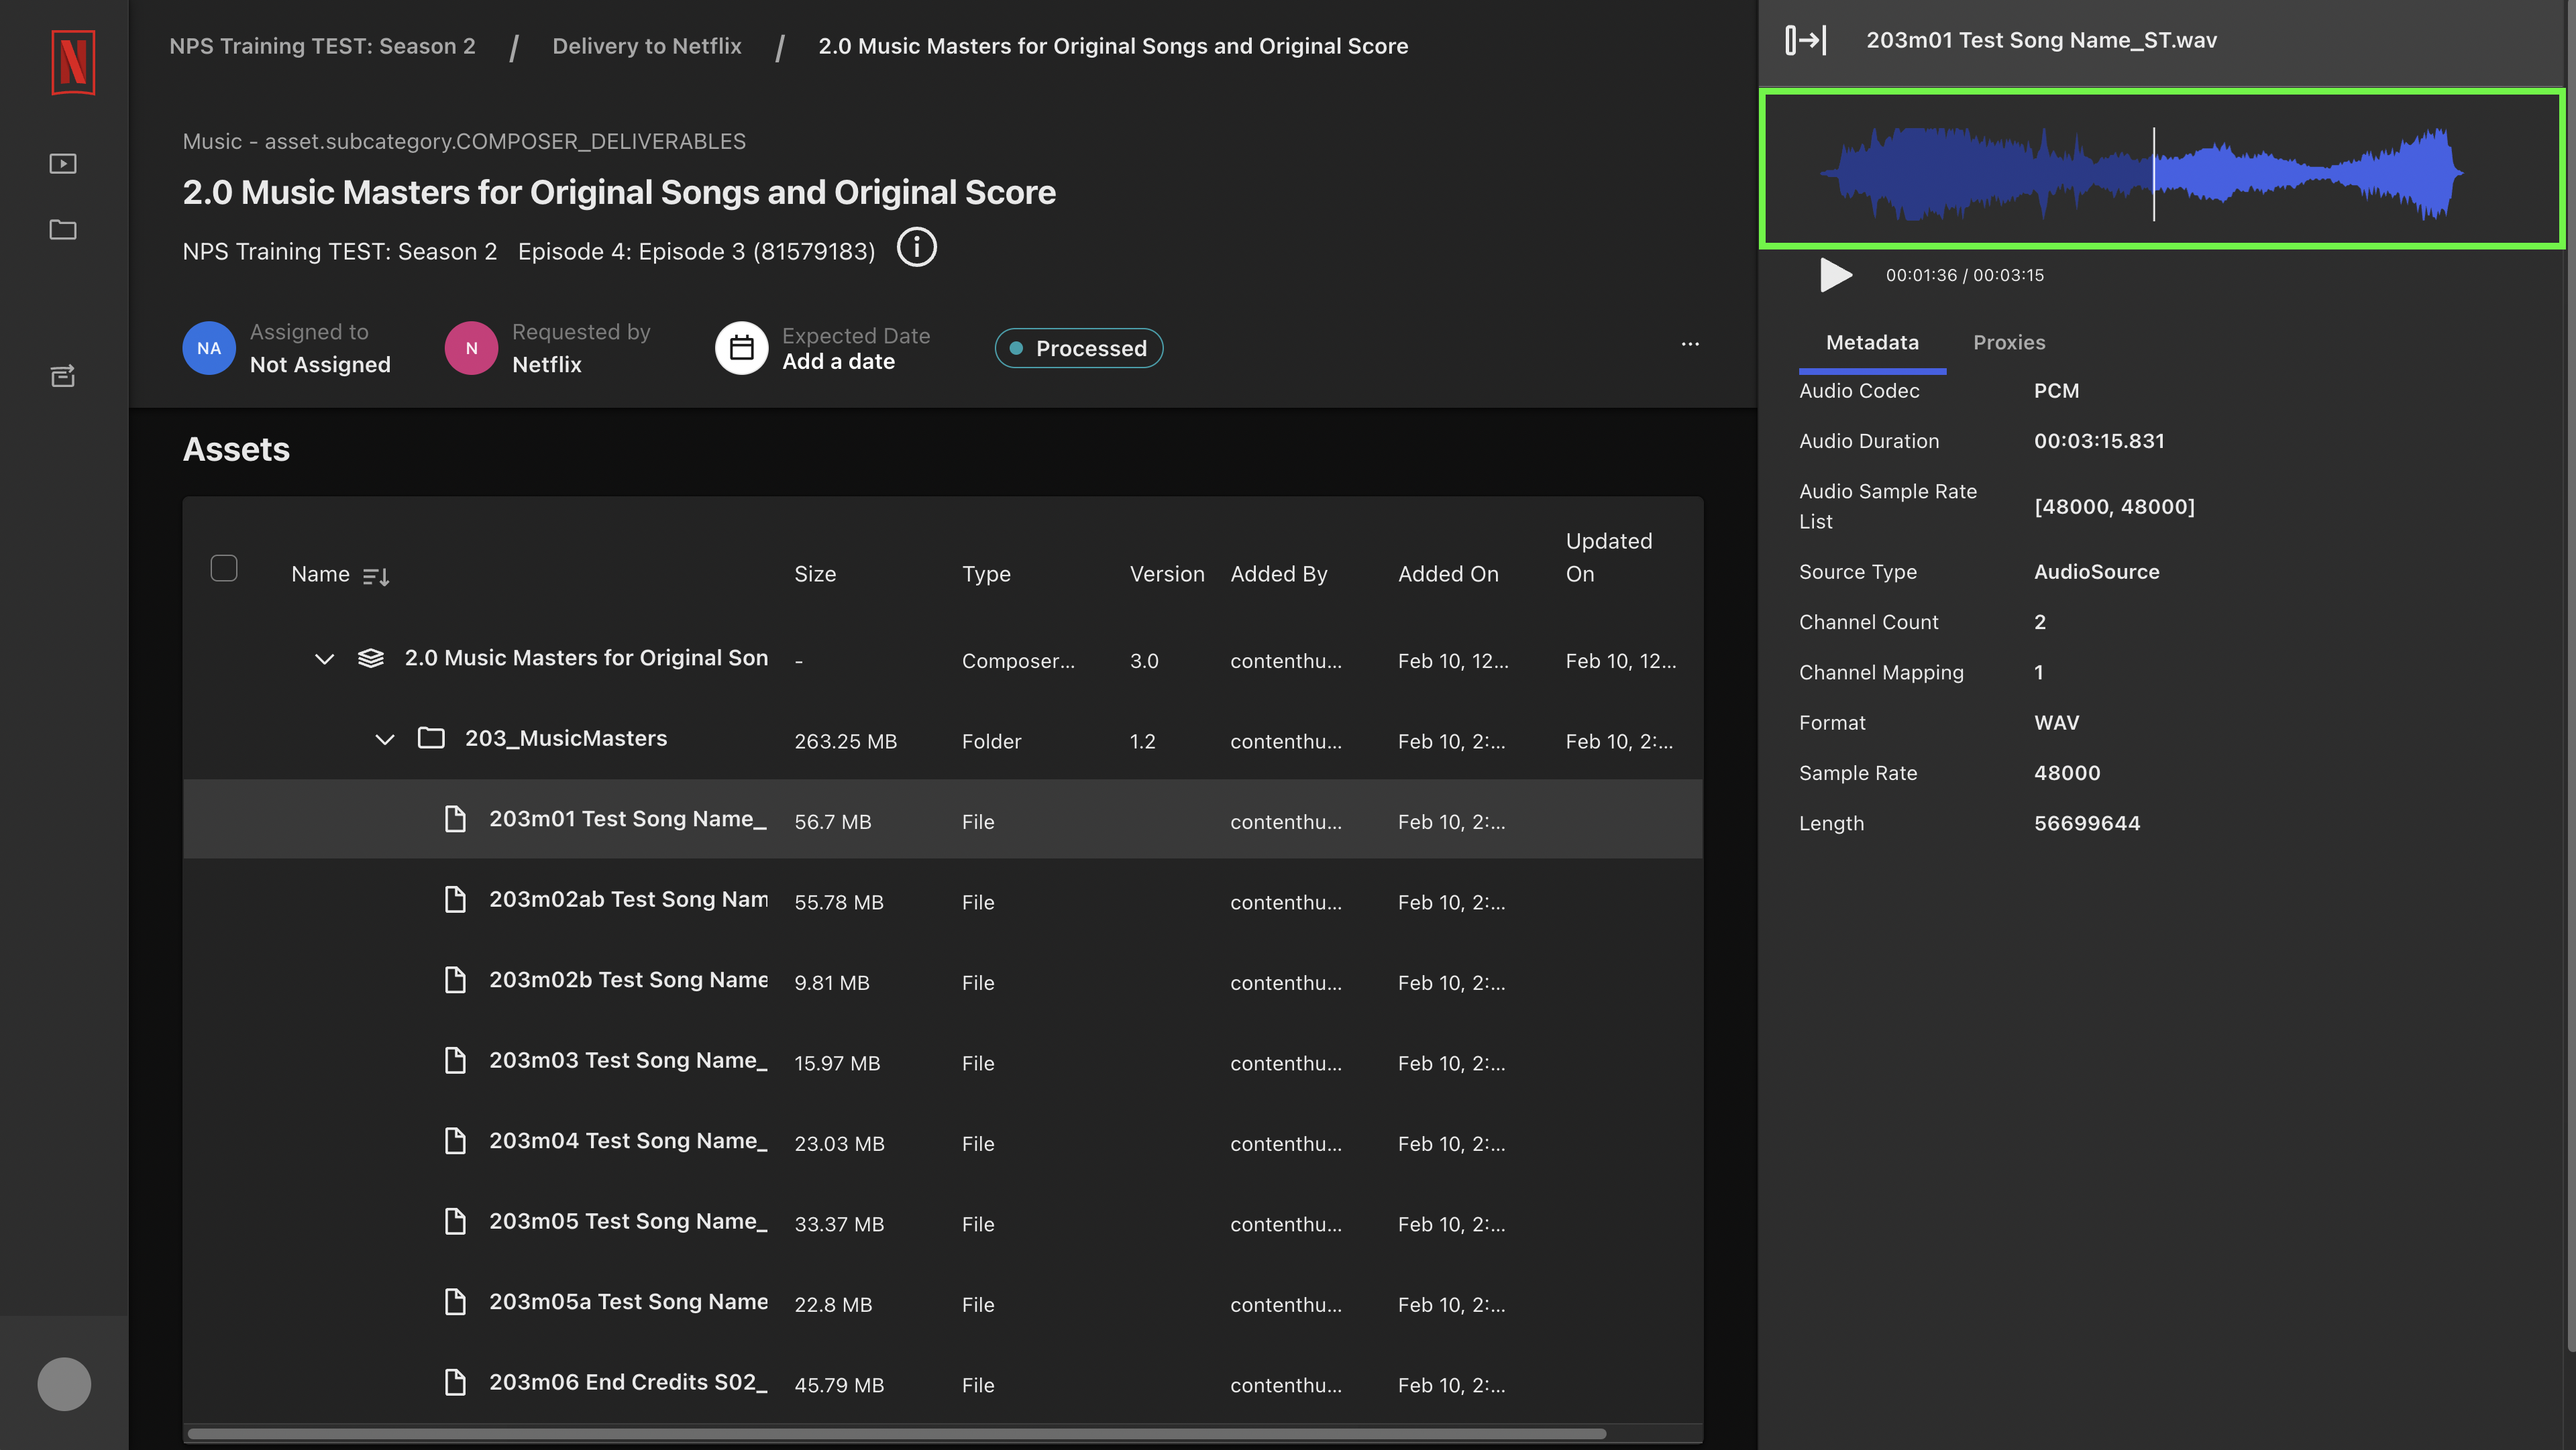Select 203m06 End Credits S02_ row

pyautogui.click(x=943, y=1382)
